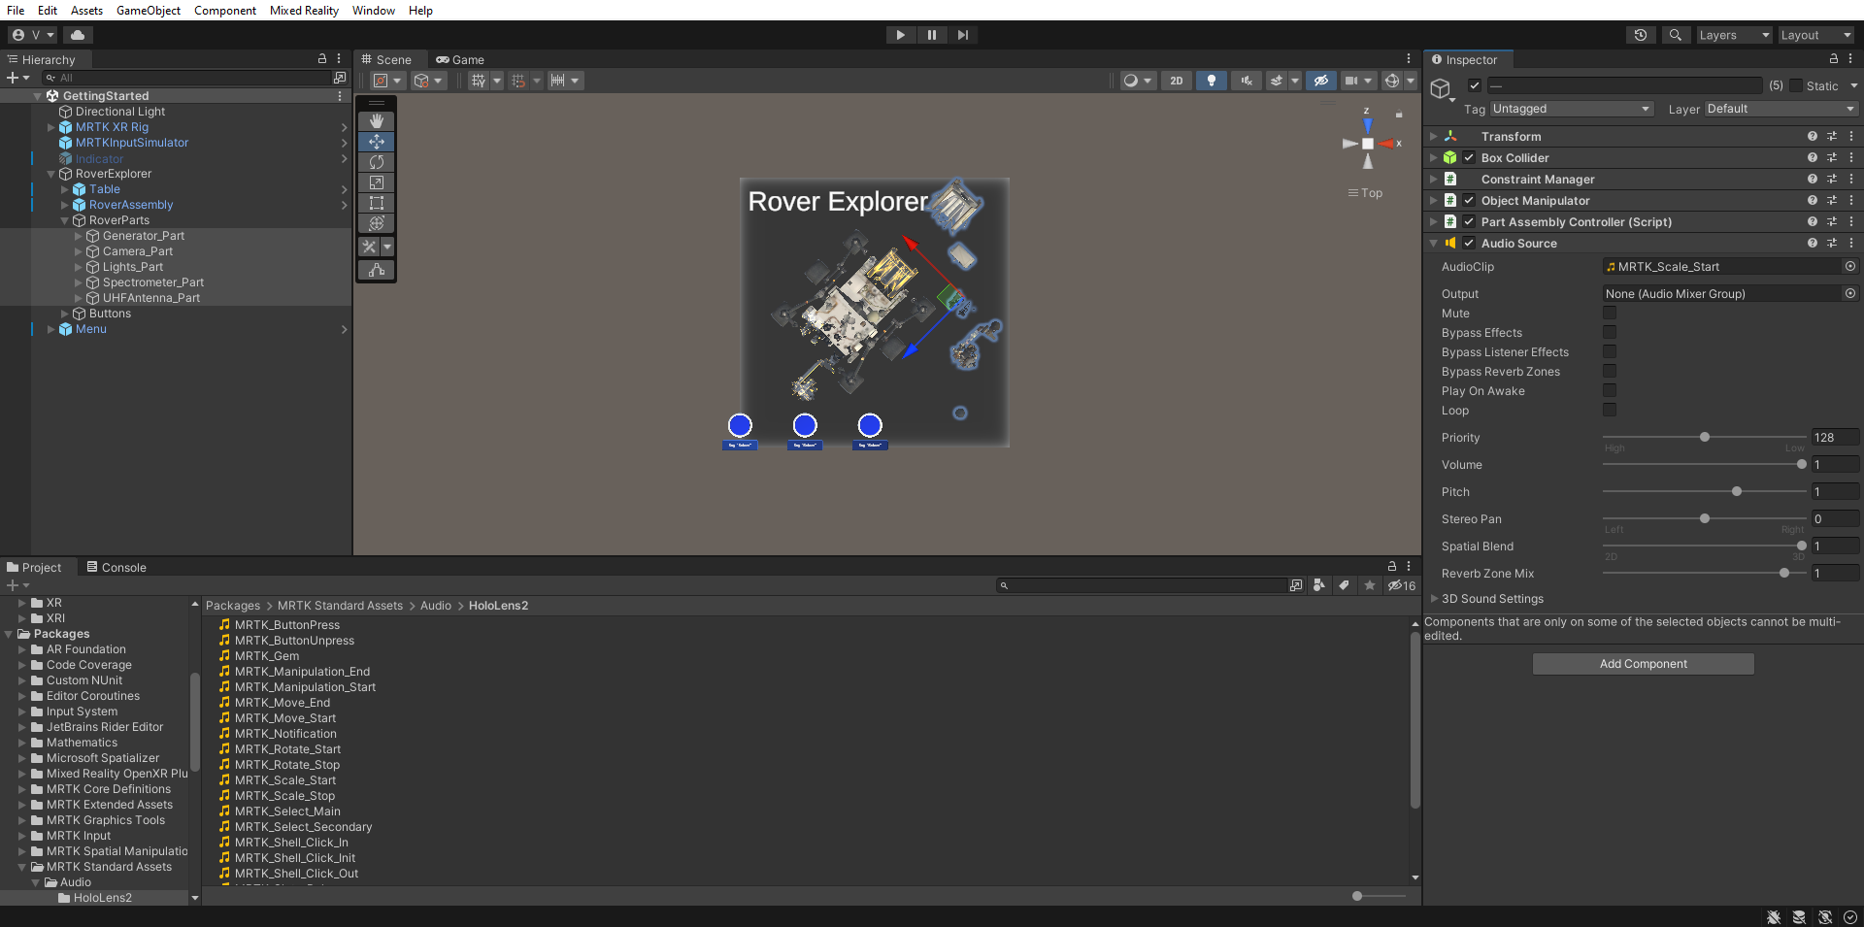Open the Window menu

pos(374,10)
